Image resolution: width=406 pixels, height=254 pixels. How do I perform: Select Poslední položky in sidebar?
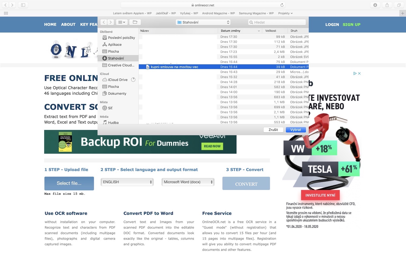pos(118,38)
